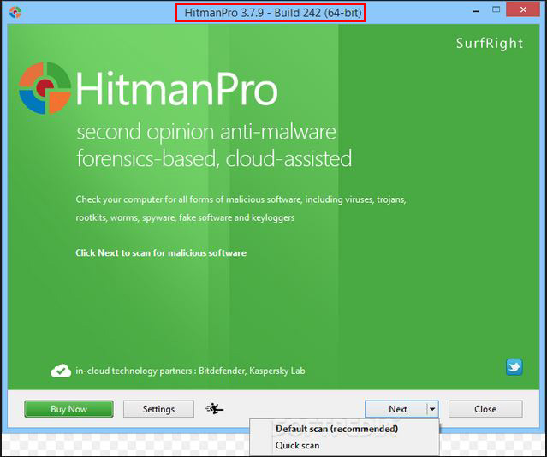Screen dimensions: 547x457
Task: Open the Next button dropdown arrow
Action: (x=432, y=409)
